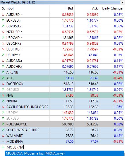125x156 pixels.
Task: Click the down arrow beside USDCHF.r
Action: (3, 44)
